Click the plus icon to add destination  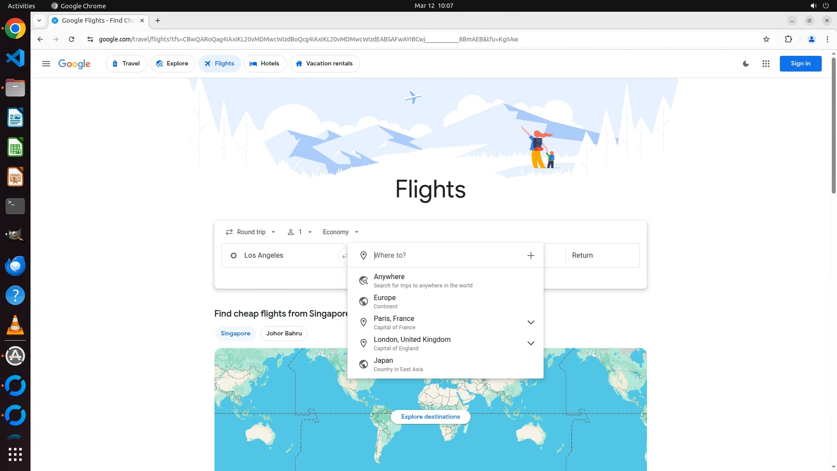tap(531, 256)
